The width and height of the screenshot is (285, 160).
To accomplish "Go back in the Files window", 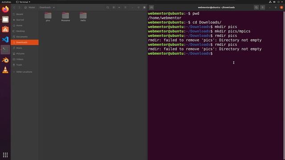I will click(14, 8).
